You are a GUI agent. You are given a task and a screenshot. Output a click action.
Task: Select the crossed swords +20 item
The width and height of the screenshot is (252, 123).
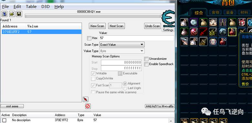click(x=204, y=41)
